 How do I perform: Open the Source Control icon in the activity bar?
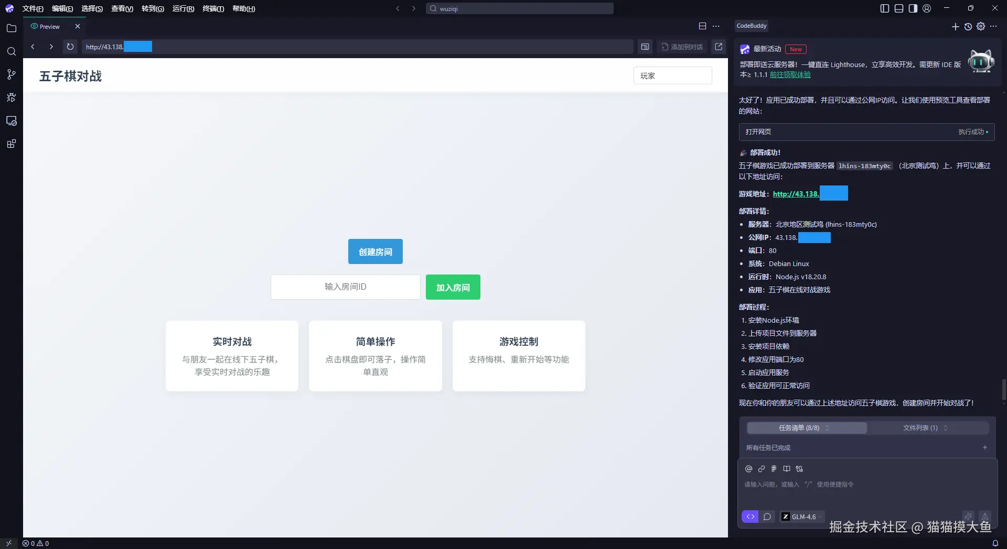pos(12,74)
